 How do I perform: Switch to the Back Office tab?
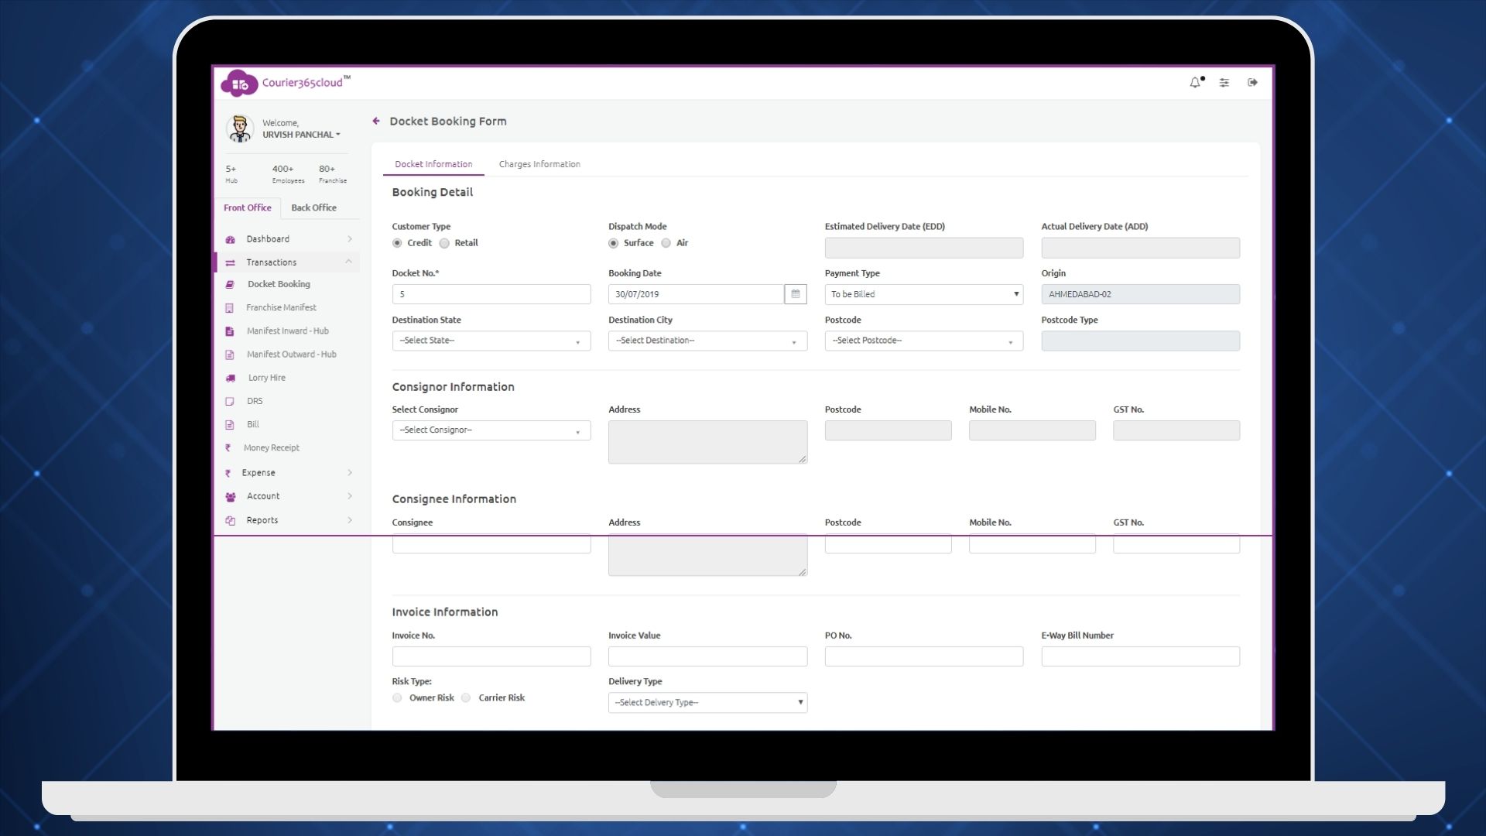(x=313, y=207)
